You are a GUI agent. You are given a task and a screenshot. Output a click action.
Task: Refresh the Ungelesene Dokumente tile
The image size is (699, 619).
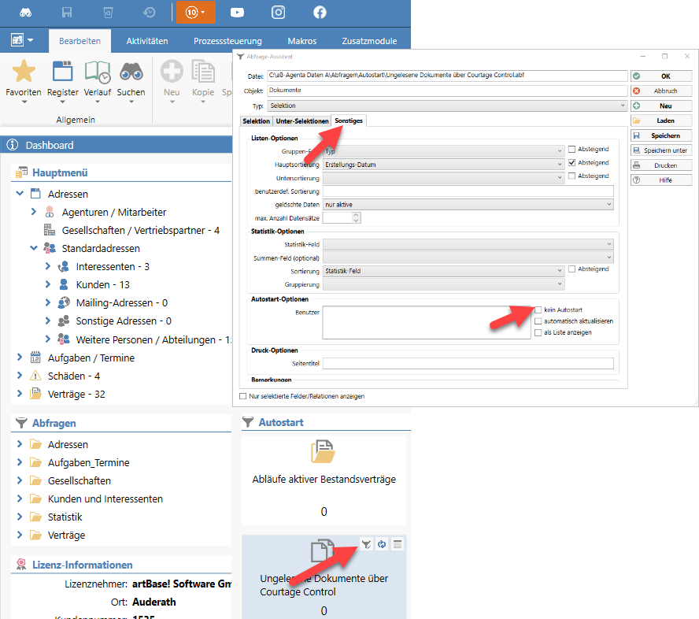(382, 543)
